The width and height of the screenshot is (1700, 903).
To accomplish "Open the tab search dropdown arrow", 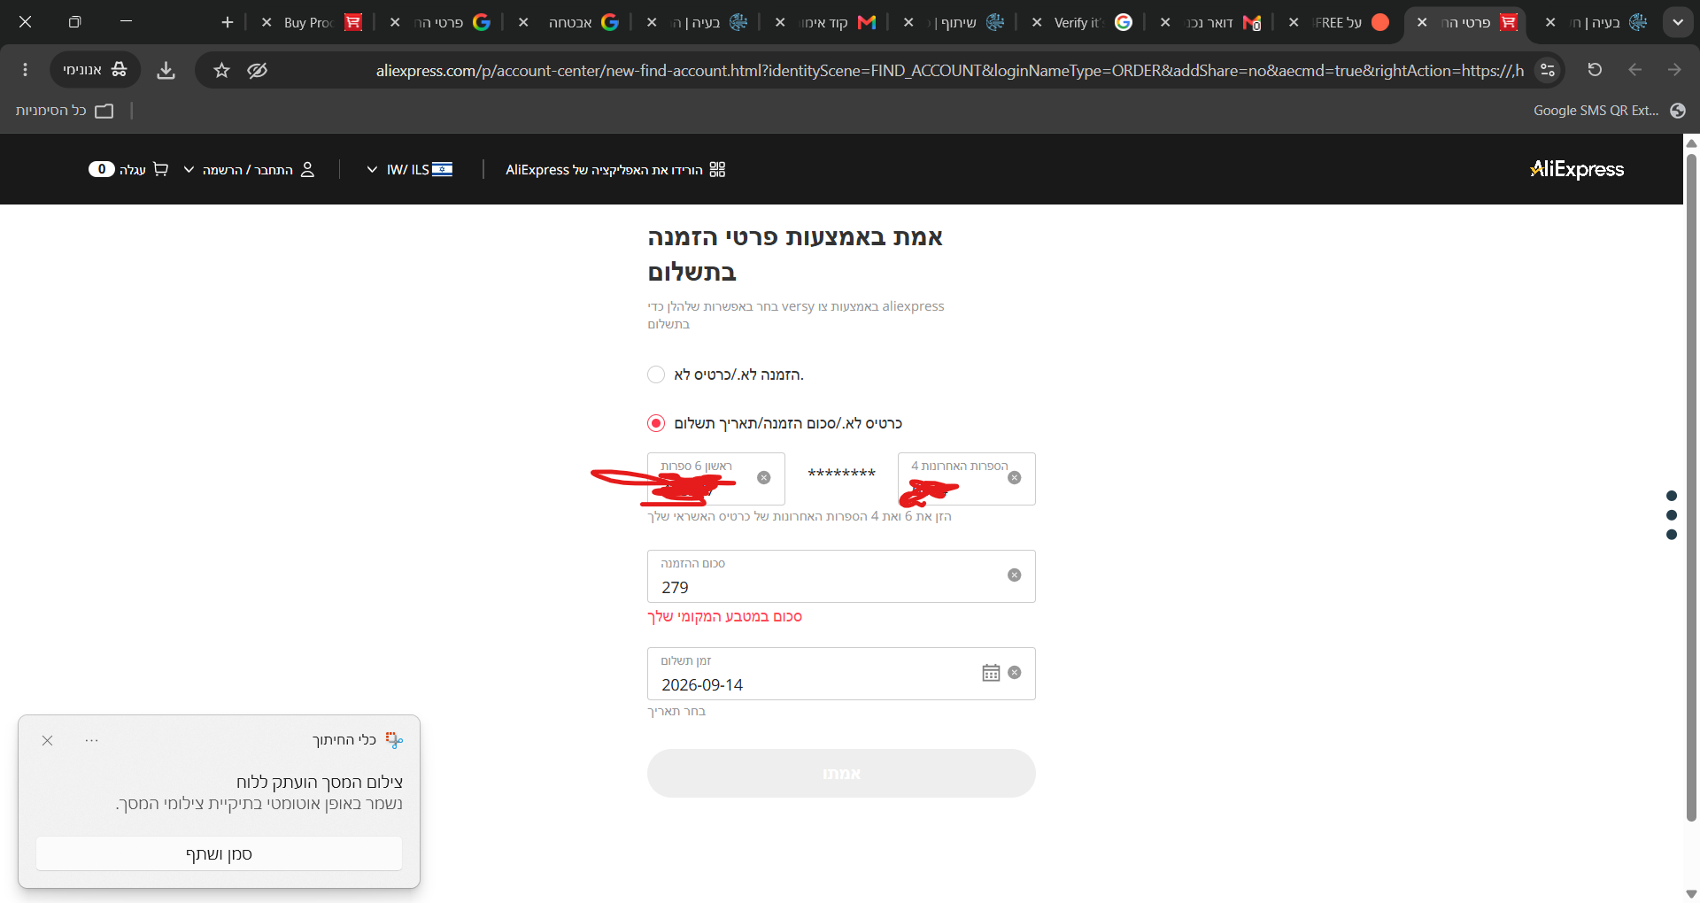I will (x=1677, y=22).
